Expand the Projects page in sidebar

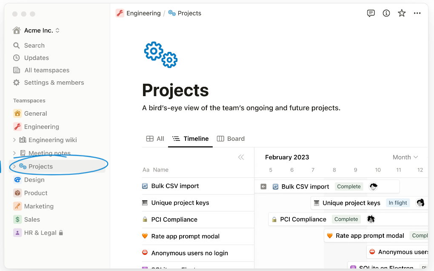click(x=14, y=166)
